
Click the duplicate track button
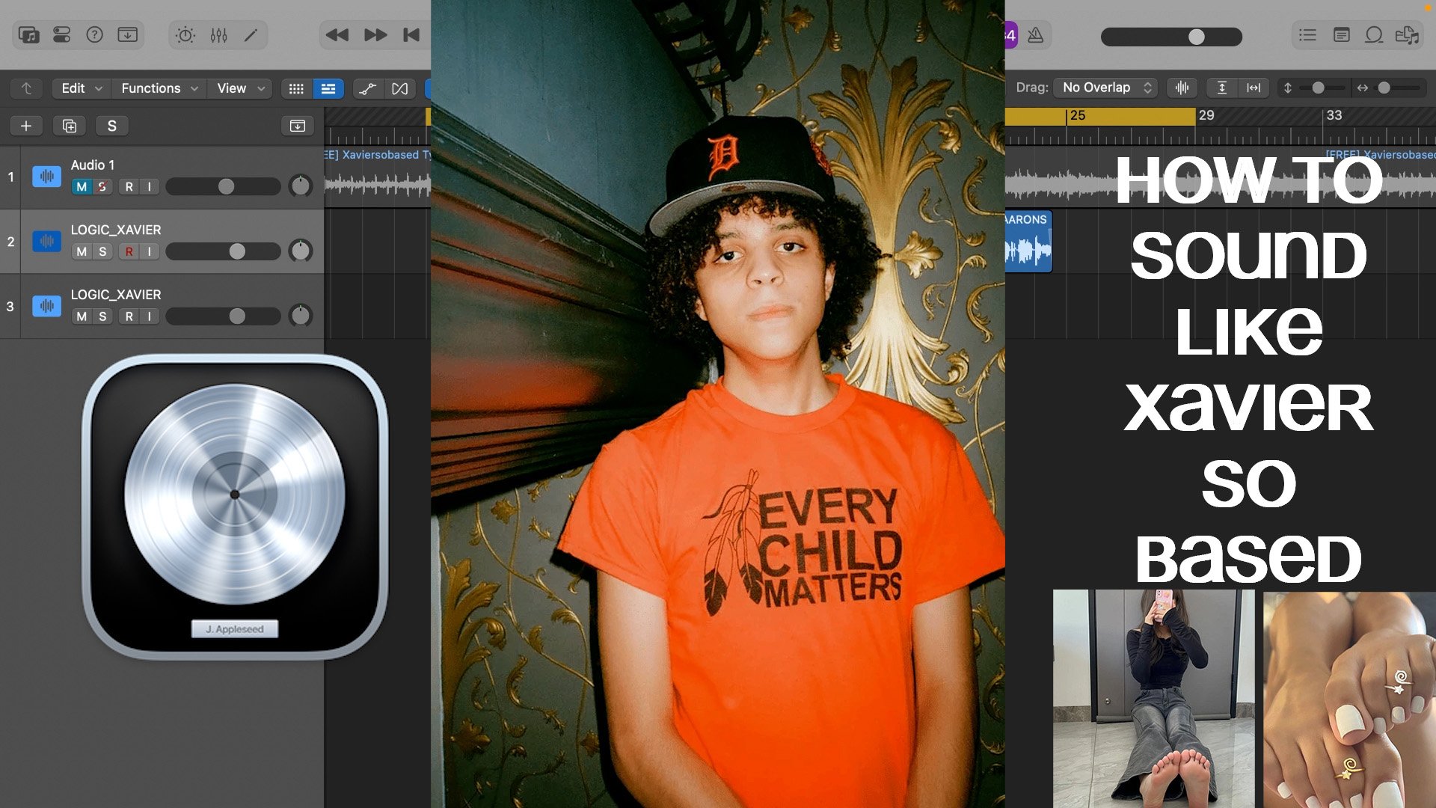point(70,126)
